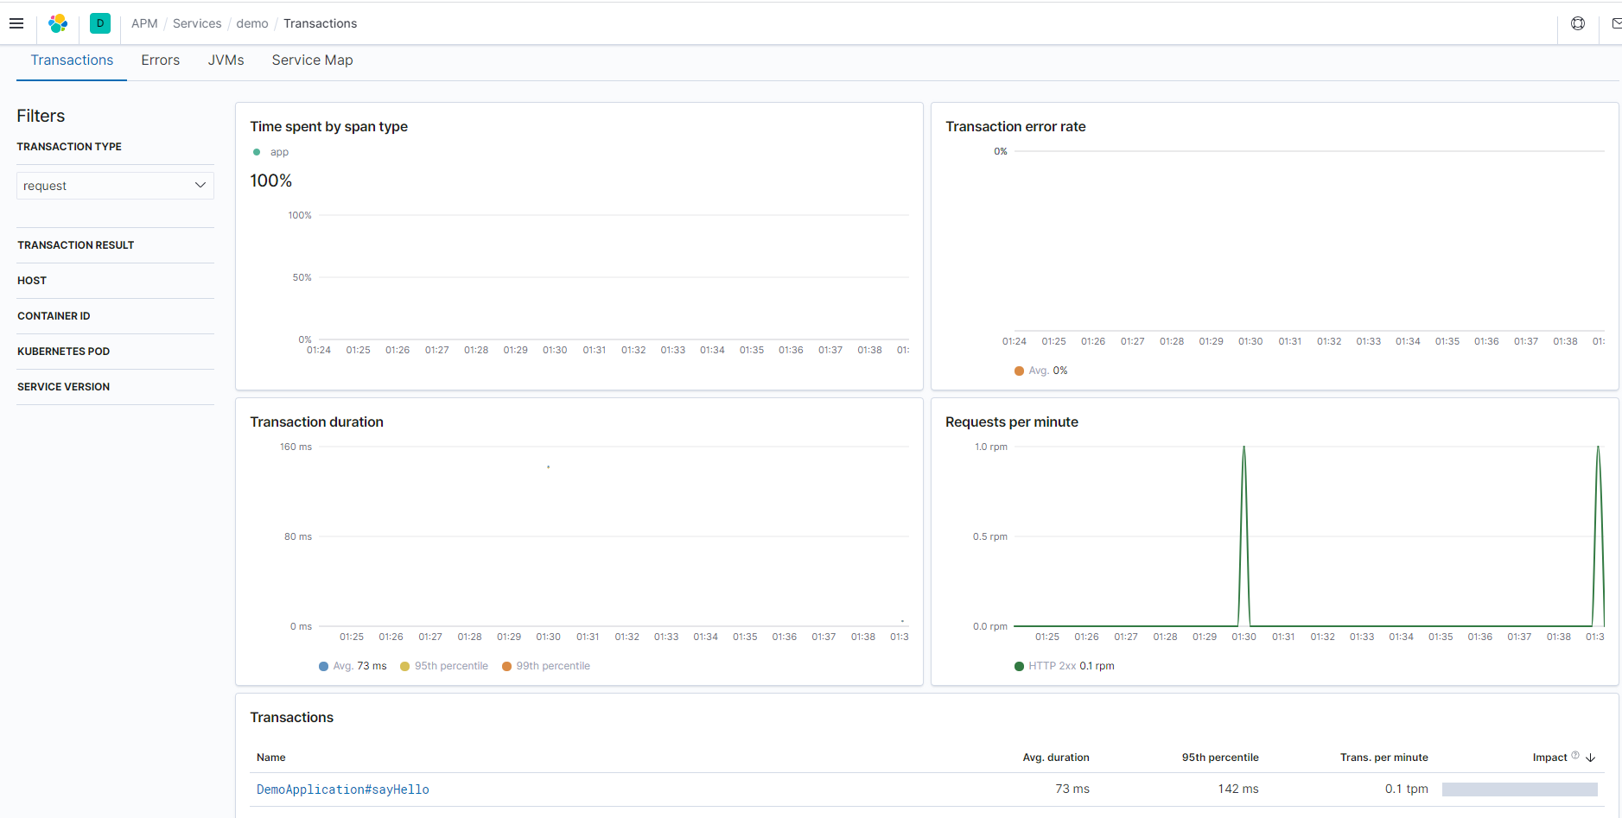Click the Time spent by span type title
The width and height of the screenshot is (1622, 818).
click(x=328, y=127)
